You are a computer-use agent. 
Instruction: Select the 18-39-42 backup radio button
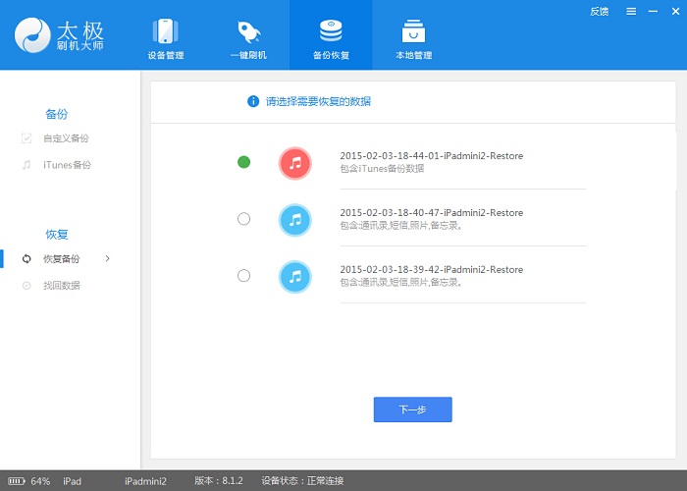coord(243,276)
